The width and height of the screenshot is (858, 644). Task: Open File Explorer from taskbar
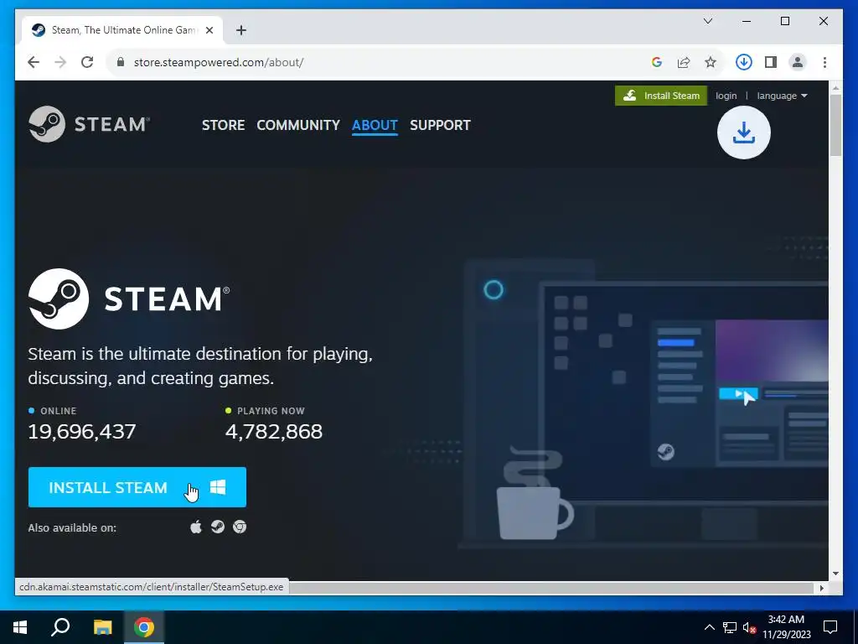click(102, 627)
